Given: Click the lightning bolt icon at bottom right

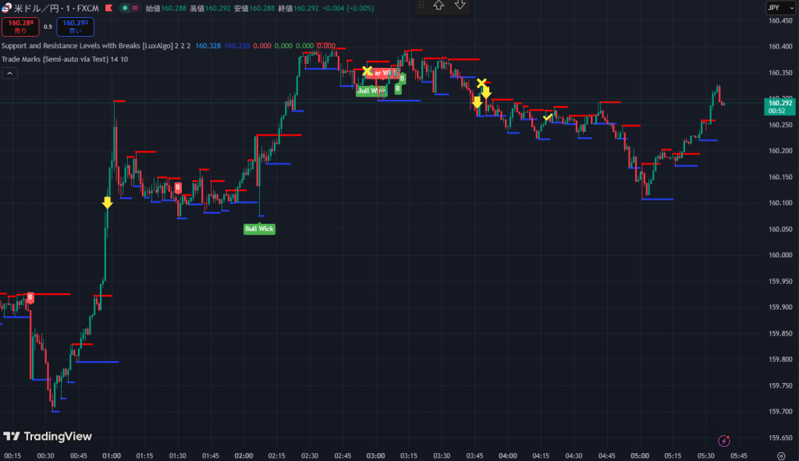Looking at the screenshot, I should (724, 441).
